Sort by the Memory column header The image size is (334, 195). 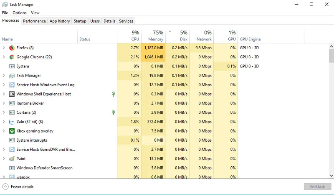point(153,36)
